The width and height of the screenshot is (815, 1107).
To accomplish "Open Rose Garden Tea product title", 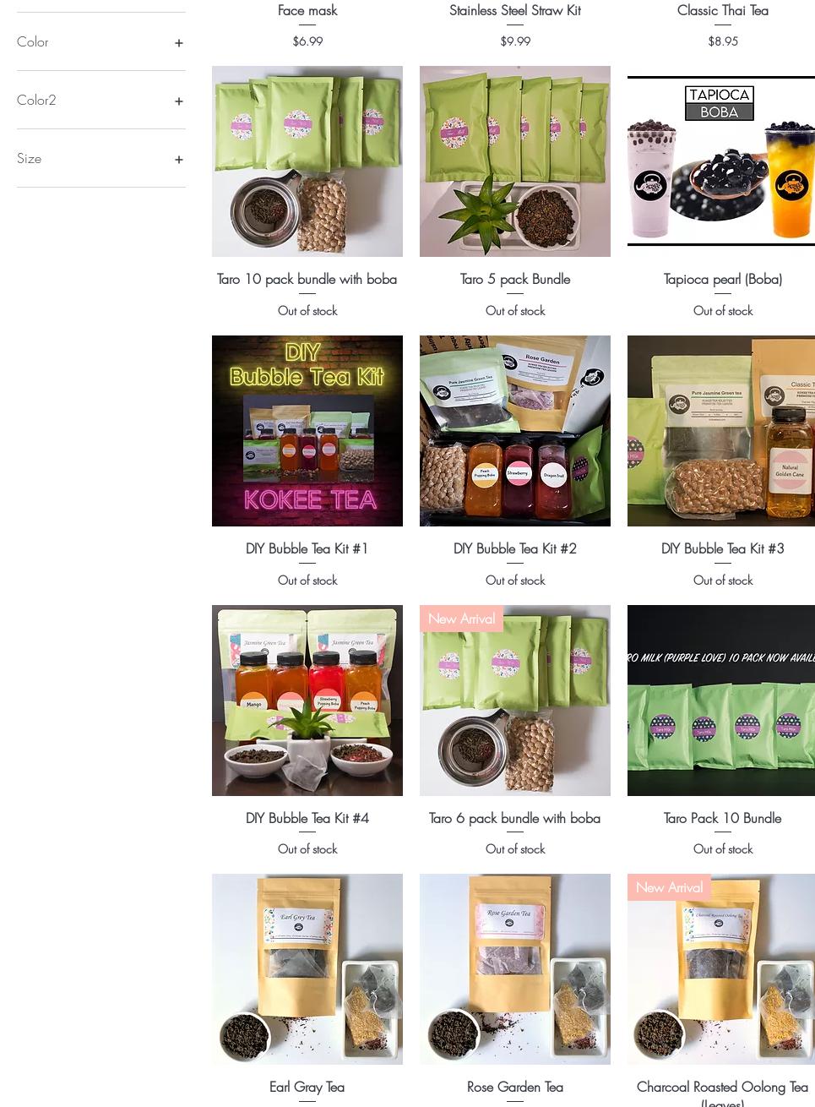I will (x=515, y=1087).
